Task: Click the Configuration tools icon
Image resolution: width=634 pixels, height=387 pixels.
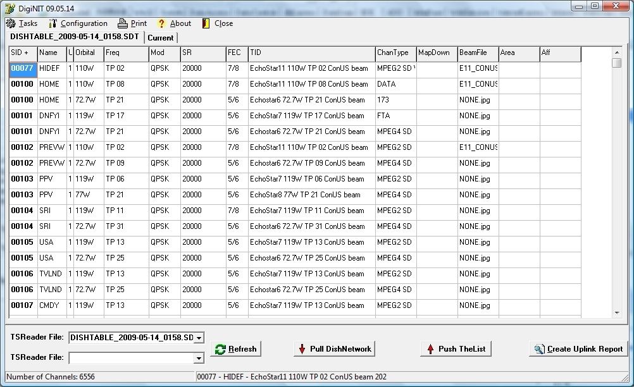Action: (x=53, y=23)
